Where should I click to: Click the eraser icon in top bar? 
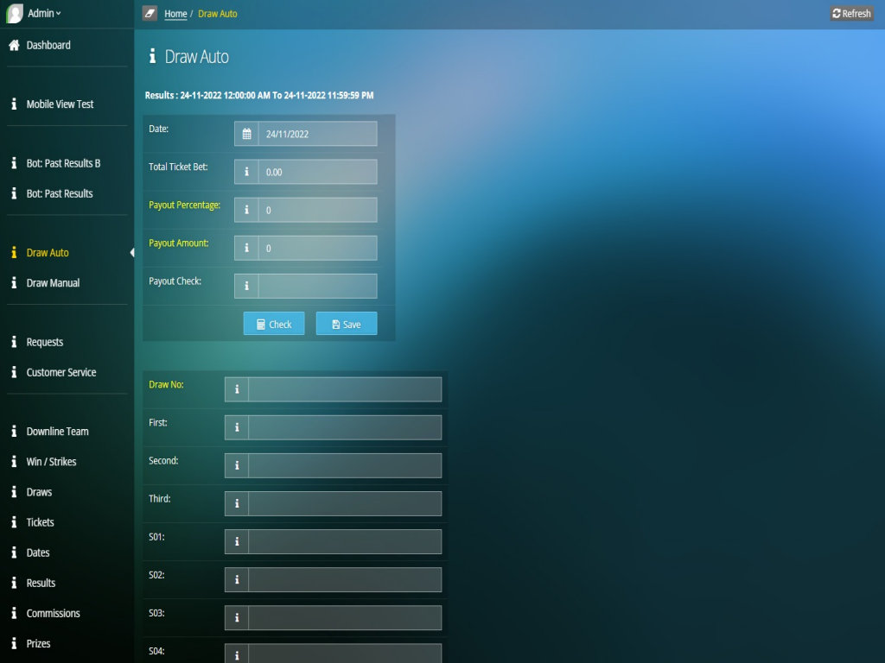(x=150, y=13)
